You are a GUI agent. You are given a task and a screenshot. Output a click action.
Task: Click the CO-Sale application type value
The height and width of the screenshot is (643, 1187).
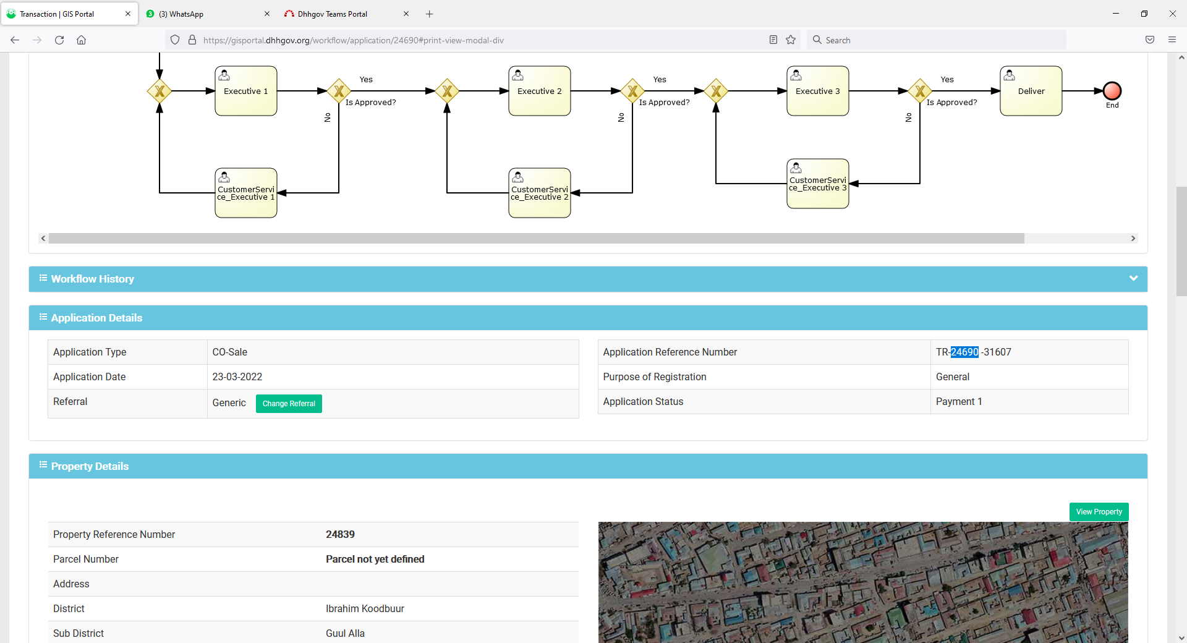click(x=230, y=352)
